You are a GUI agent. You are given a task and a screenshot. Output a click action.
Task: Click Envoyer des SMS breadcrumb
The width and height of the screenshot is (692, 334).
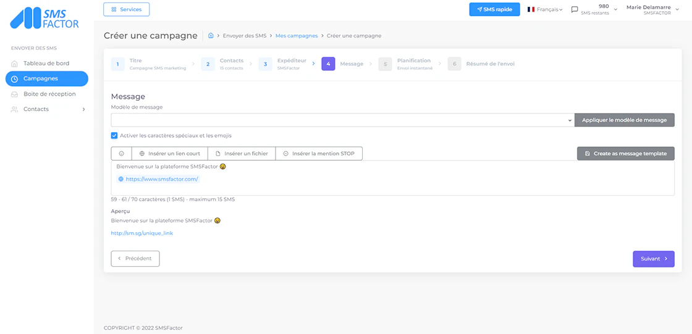click(245, 36)
